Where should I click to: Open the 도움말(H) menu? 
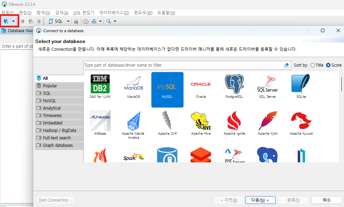[166, 13]
